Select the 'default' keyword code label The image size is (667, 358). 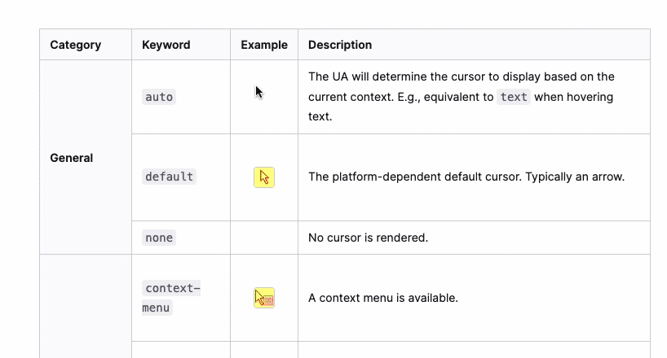tap(169, 177)
